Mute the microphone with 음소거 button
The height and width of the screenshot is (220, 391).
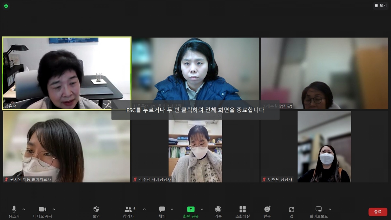14,209
